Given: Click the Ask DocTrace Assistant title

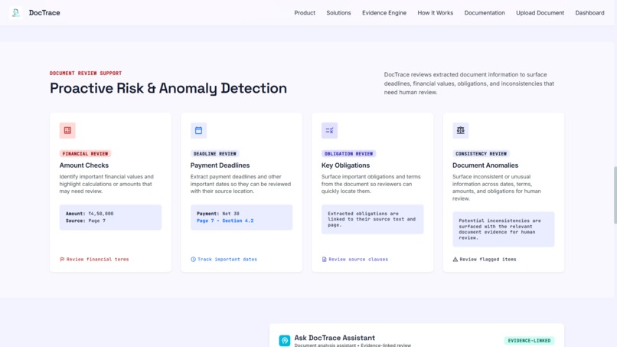Looking at the screenshot, I should (335, 338).
